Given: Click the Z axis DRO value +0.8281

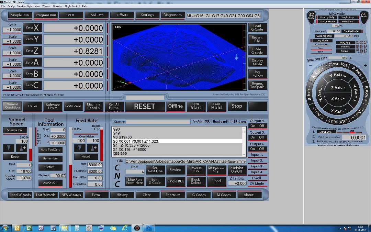Looking at the screenshot, I should point(74,51).
